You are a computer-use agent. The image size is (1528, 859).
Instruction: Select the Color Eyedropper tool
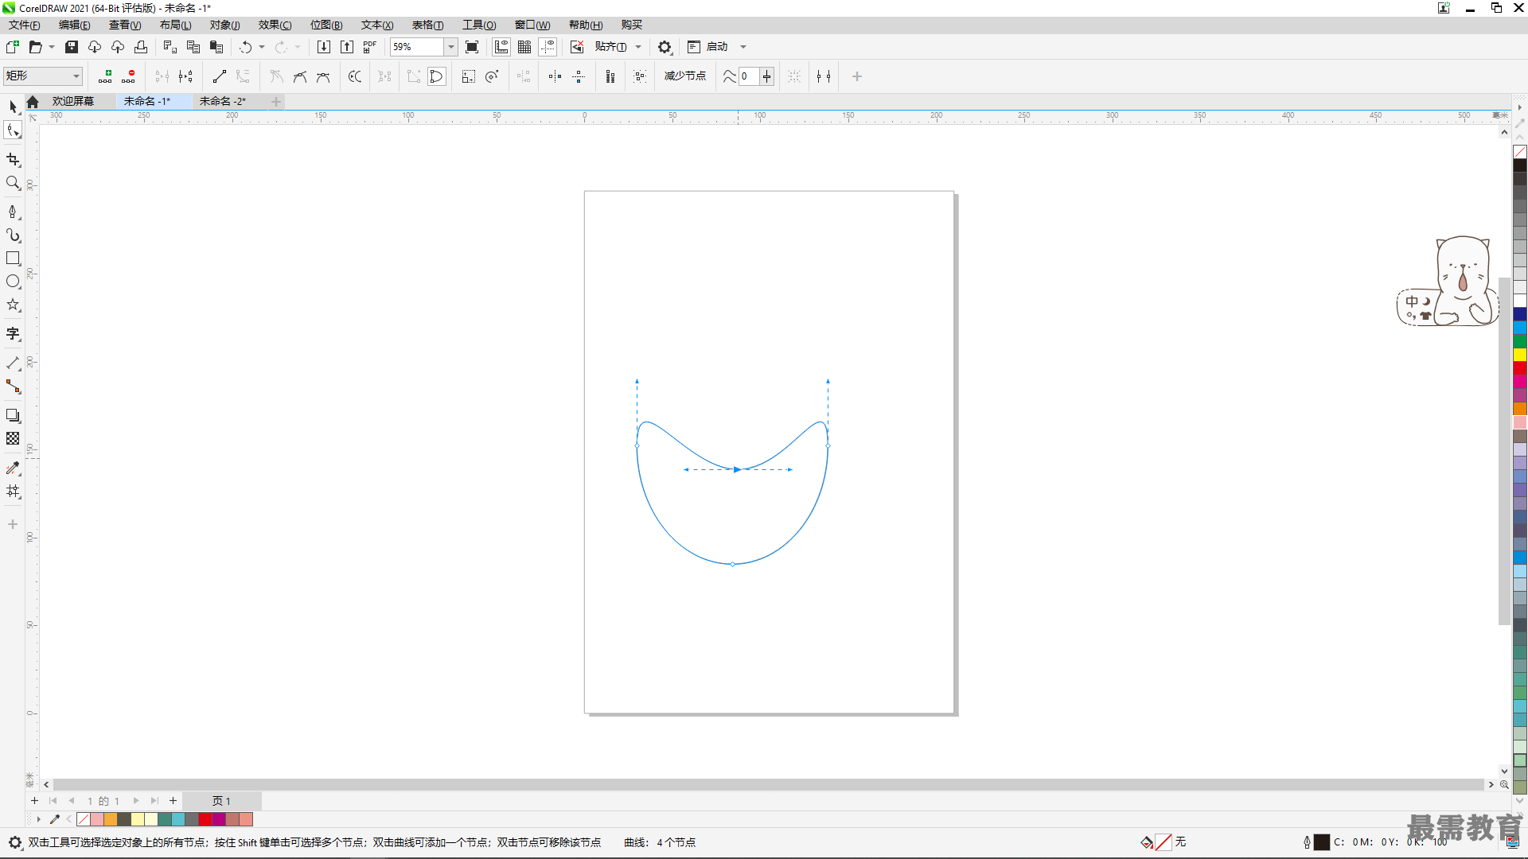(13, 468)
